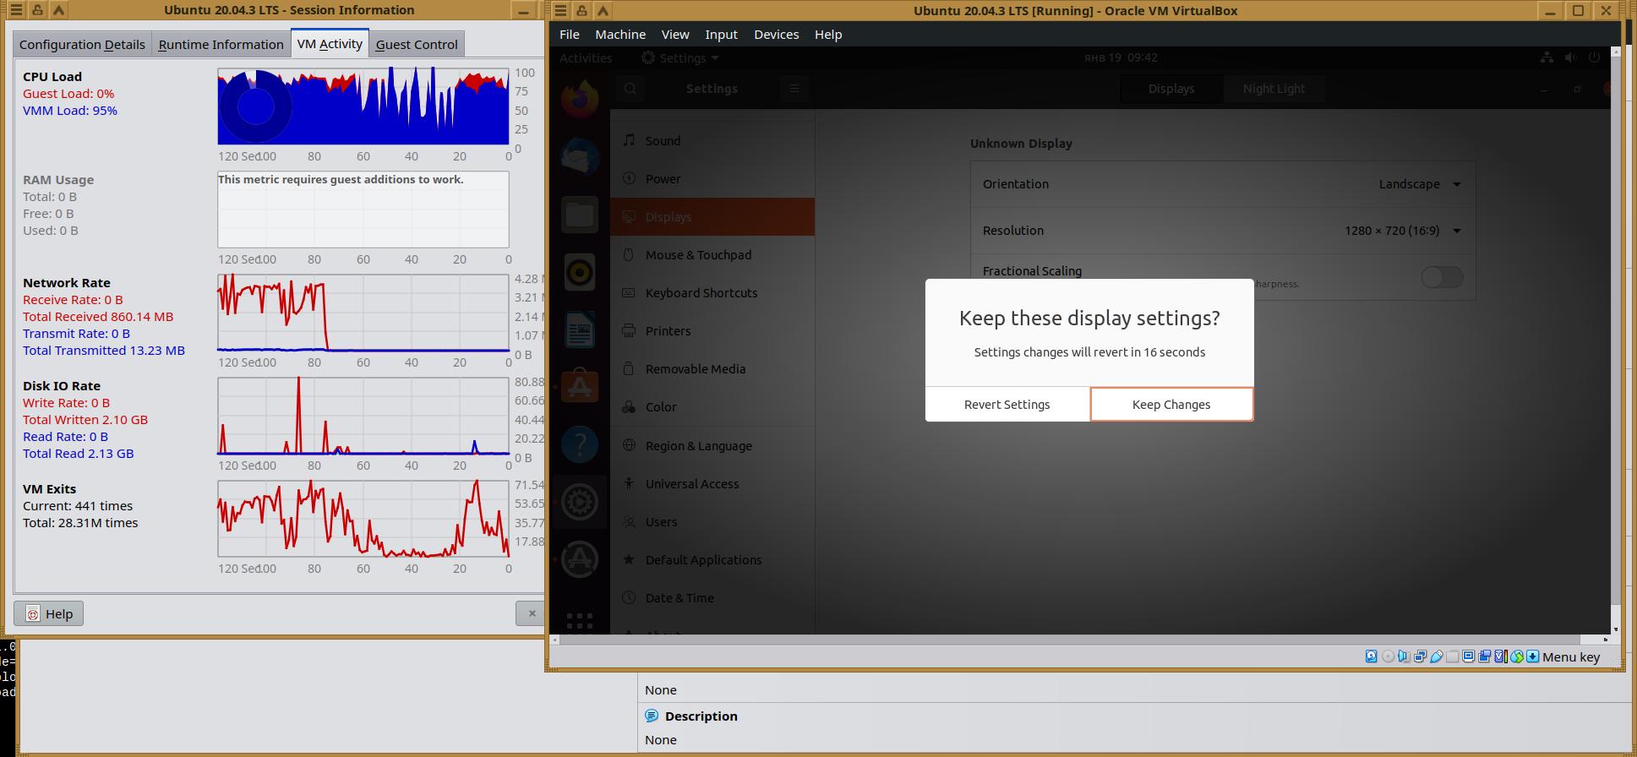Click Activities in the guest top bar
Screen dimensions: 1637x757
click(586, 58)
